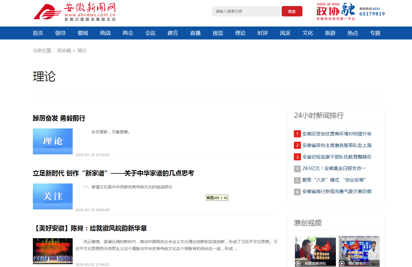412x267 pixels.
Task: Click the red rank 1 news badge
Action: click(x=297, y=134)
